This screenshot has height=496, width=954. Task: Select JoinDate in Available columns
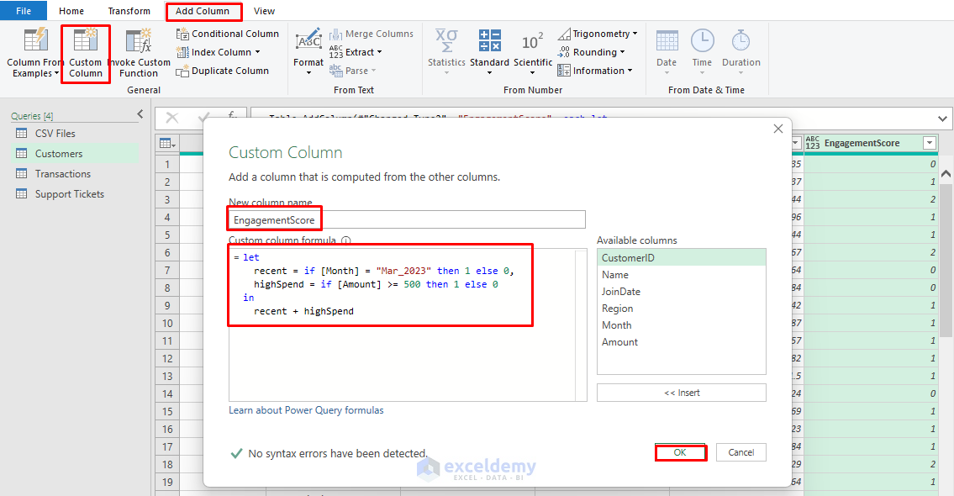pyautogui.click(x=682, y=292)
